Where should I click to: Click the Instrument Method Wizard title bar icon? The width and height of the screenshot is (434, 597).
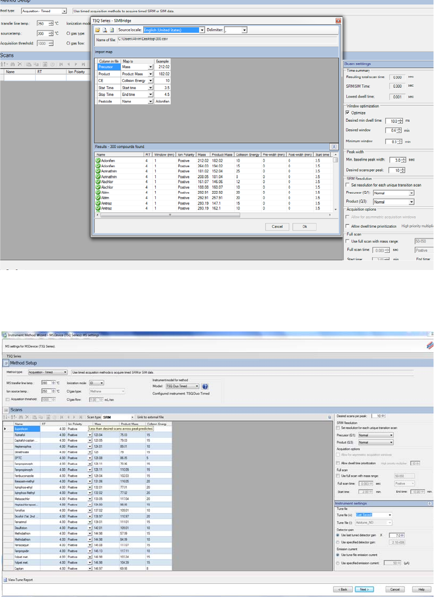coord(4,335)
